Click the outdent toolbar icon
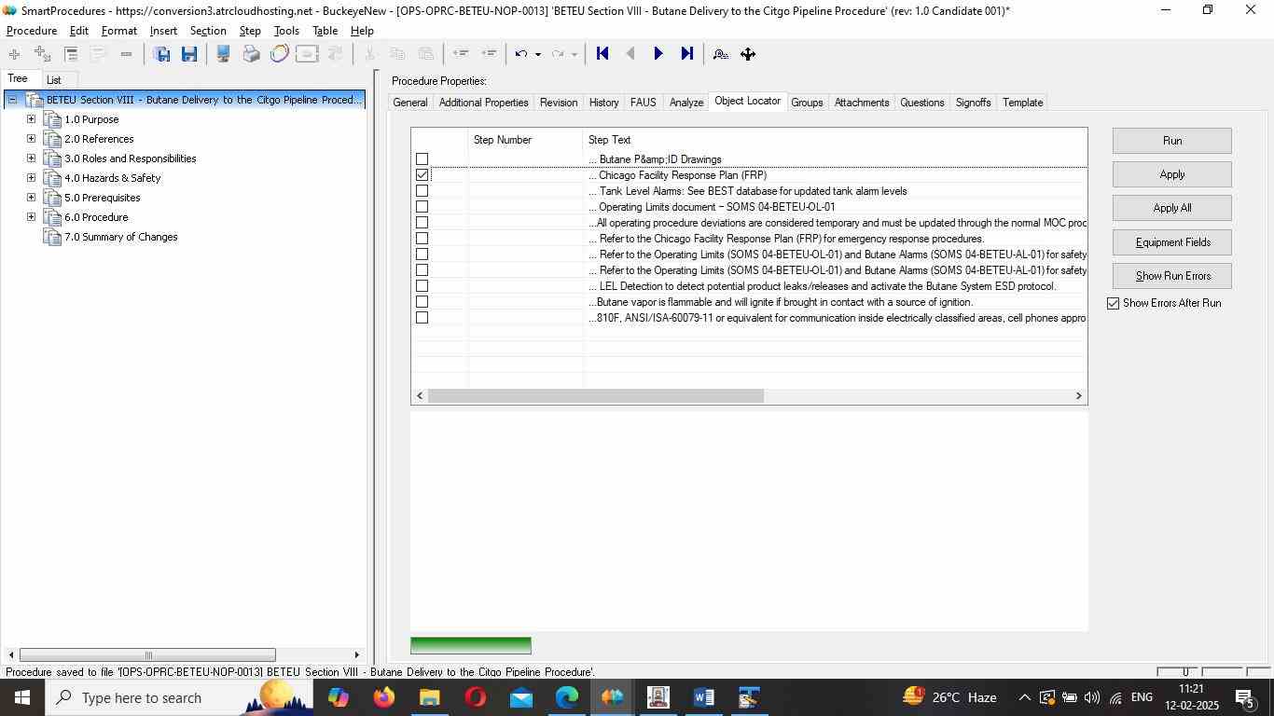The image size is (1274, 716). coord(460,54)
